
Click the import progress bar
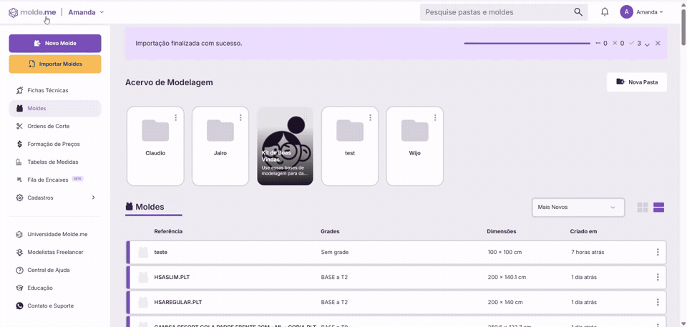click(527, 44)
